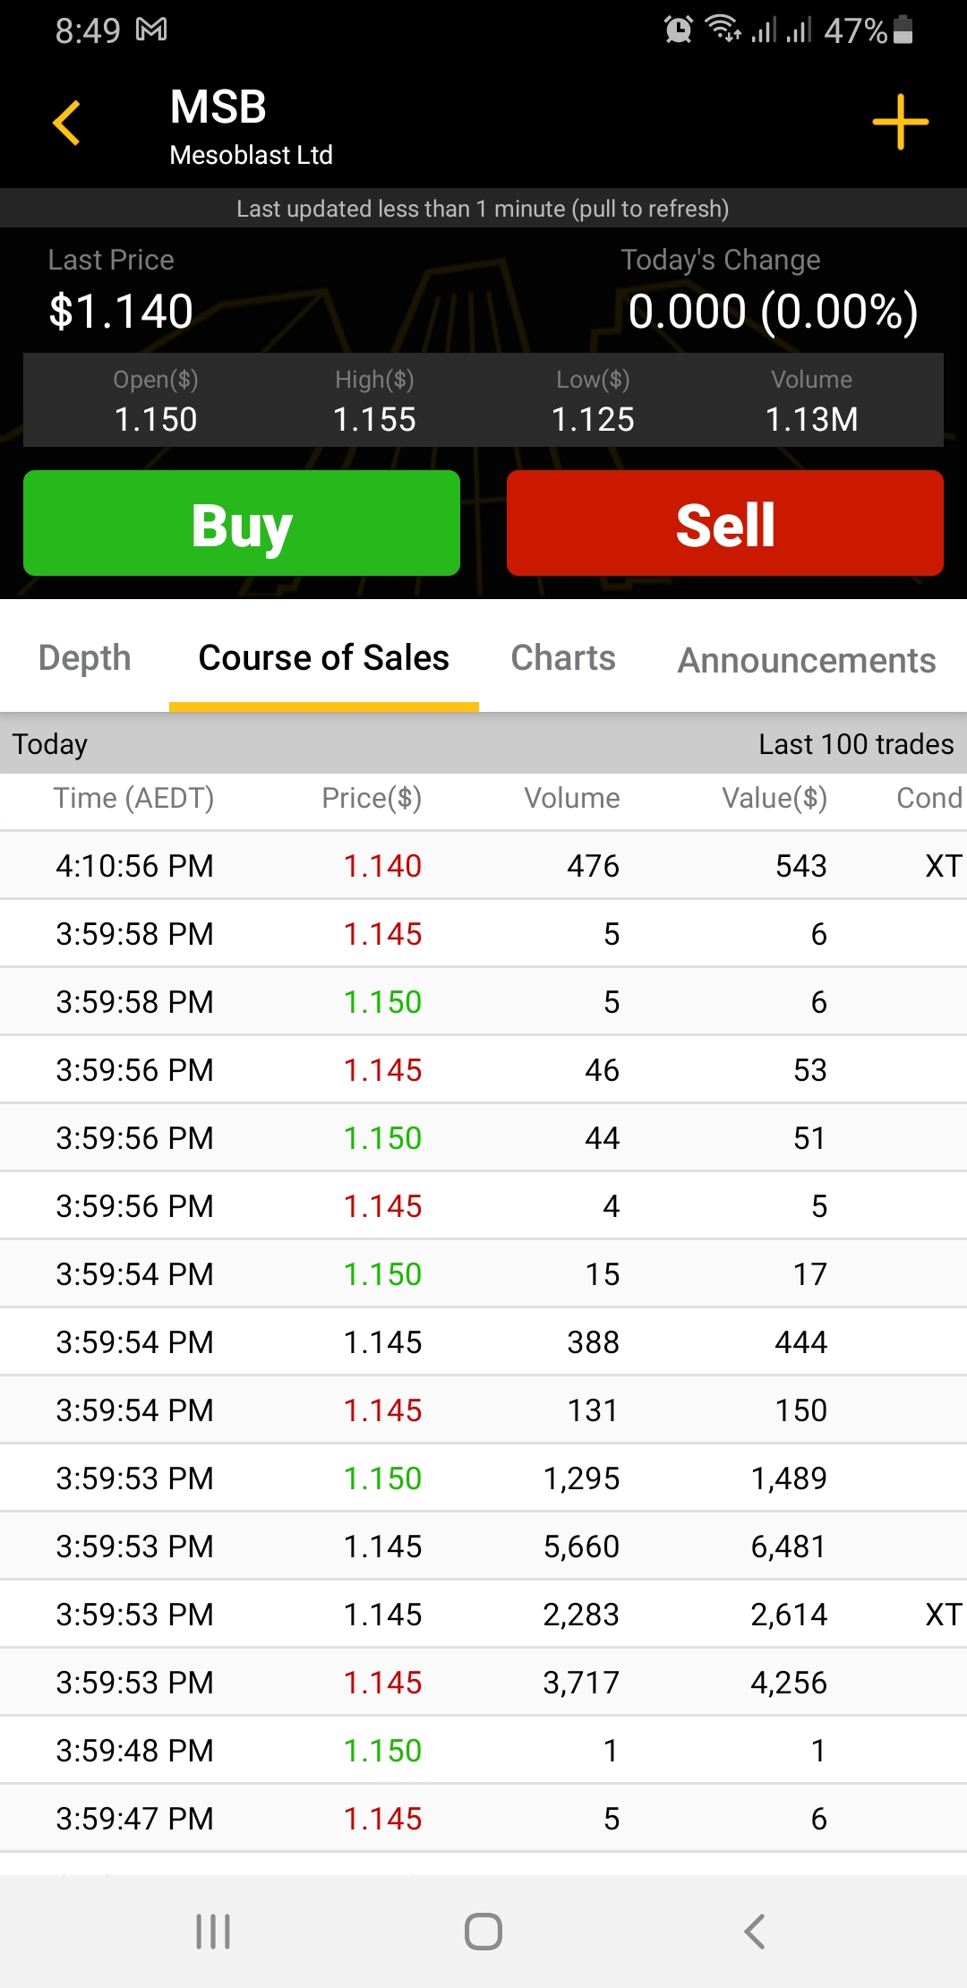
Task: Tap the yellow back arrow
Action: (66, 123)
